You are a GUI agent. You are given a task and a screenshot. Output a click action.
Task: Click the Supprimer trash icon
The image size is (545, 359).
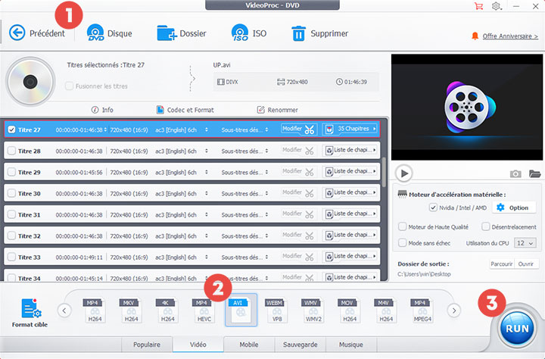pyautogui.click(x=298, y=33)
